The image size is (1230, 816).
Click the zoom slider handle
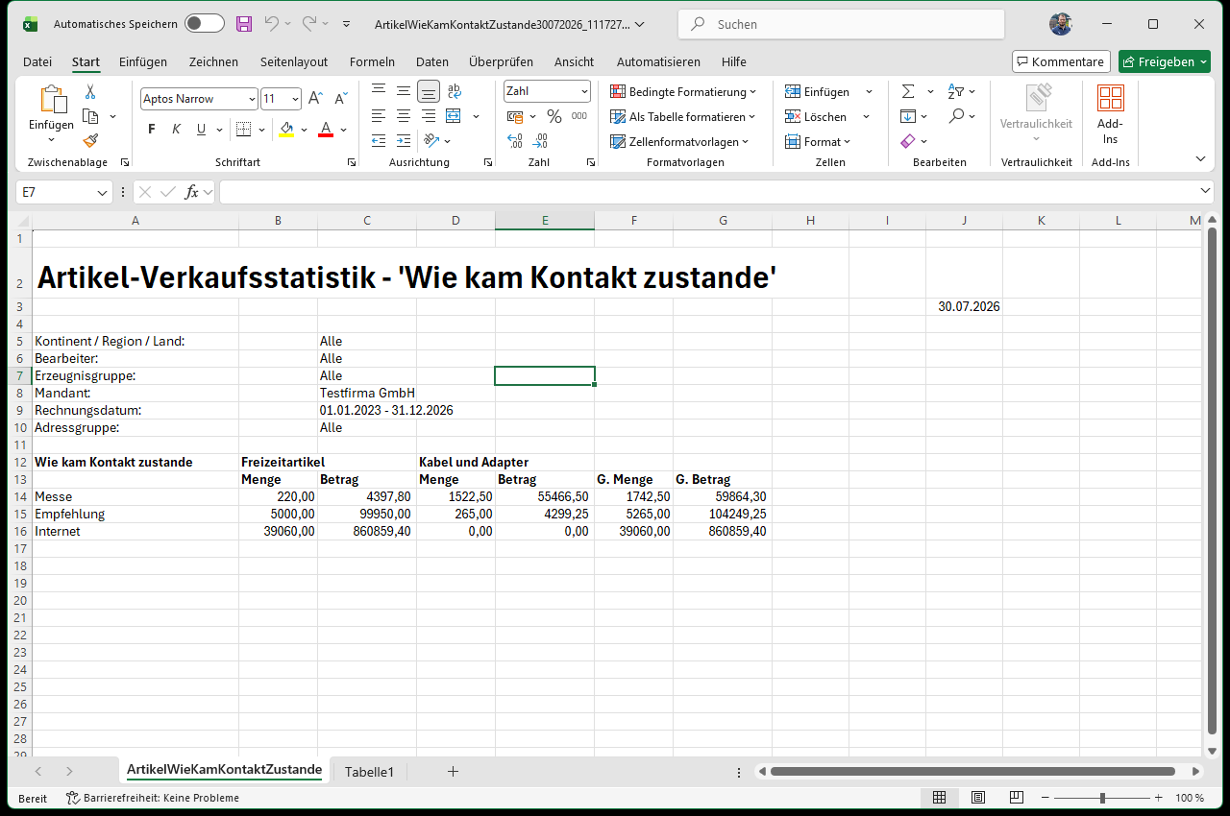click(x=1102, y=798)
